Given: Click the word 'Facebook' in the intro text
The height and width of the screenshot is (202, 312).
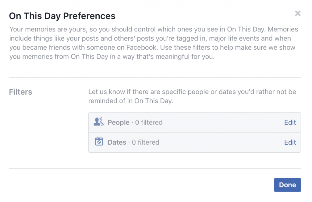Looking at the screenshot, I should 141,47.
